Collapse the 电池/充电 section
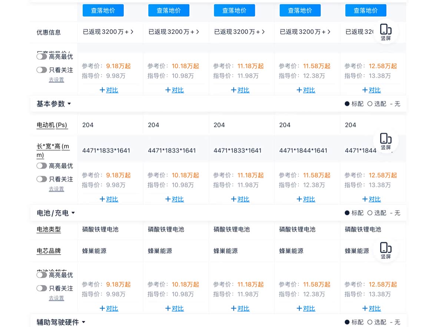437x327 pixels. (56, 213)
